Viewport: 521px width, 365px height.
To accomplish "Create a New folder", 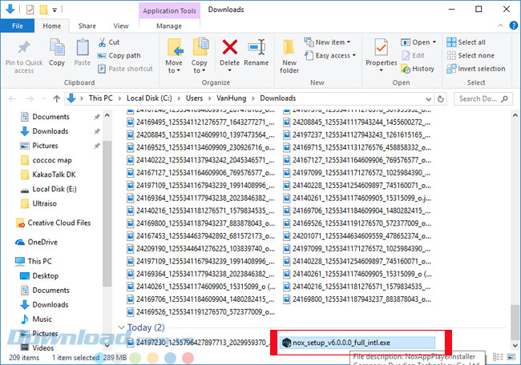I will pos(289,56).
